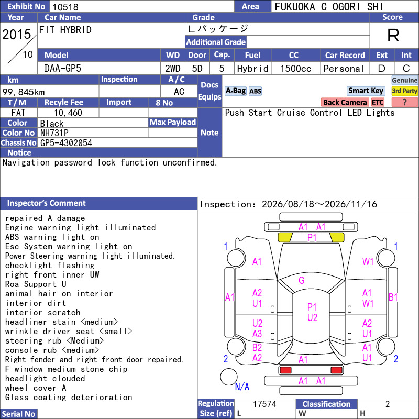This screenshot has width=419, height=419.
Task: Click the ETC equipment badge
Action: tap(378, 102)
